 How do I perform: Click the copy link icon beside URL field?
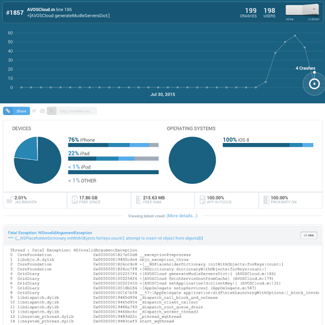[51, 111]
